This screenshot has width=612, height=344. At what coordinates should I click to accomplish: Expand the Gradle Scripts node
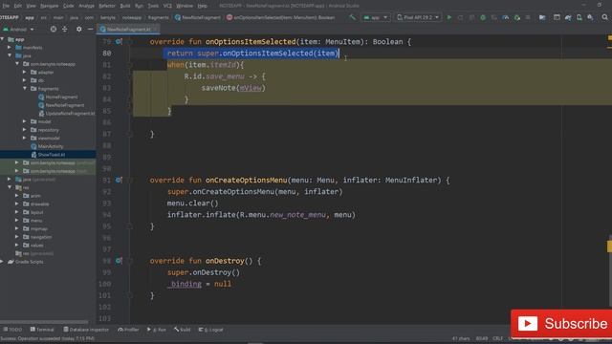click(x=2, y=262)
